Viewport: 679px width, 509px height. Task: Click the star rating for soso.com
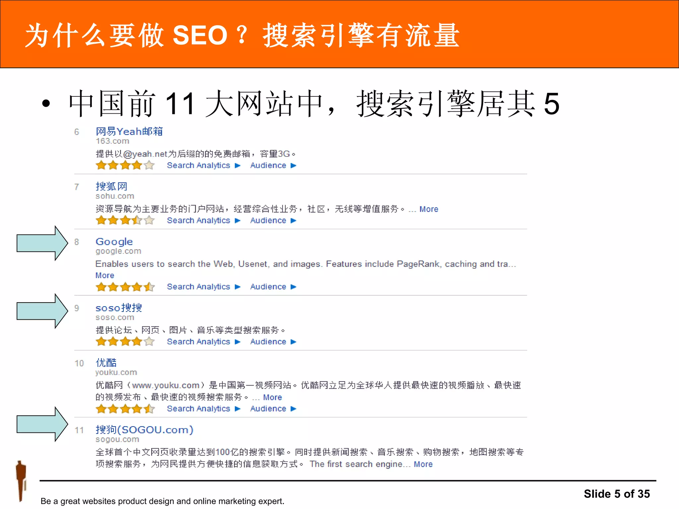point(125,341)
